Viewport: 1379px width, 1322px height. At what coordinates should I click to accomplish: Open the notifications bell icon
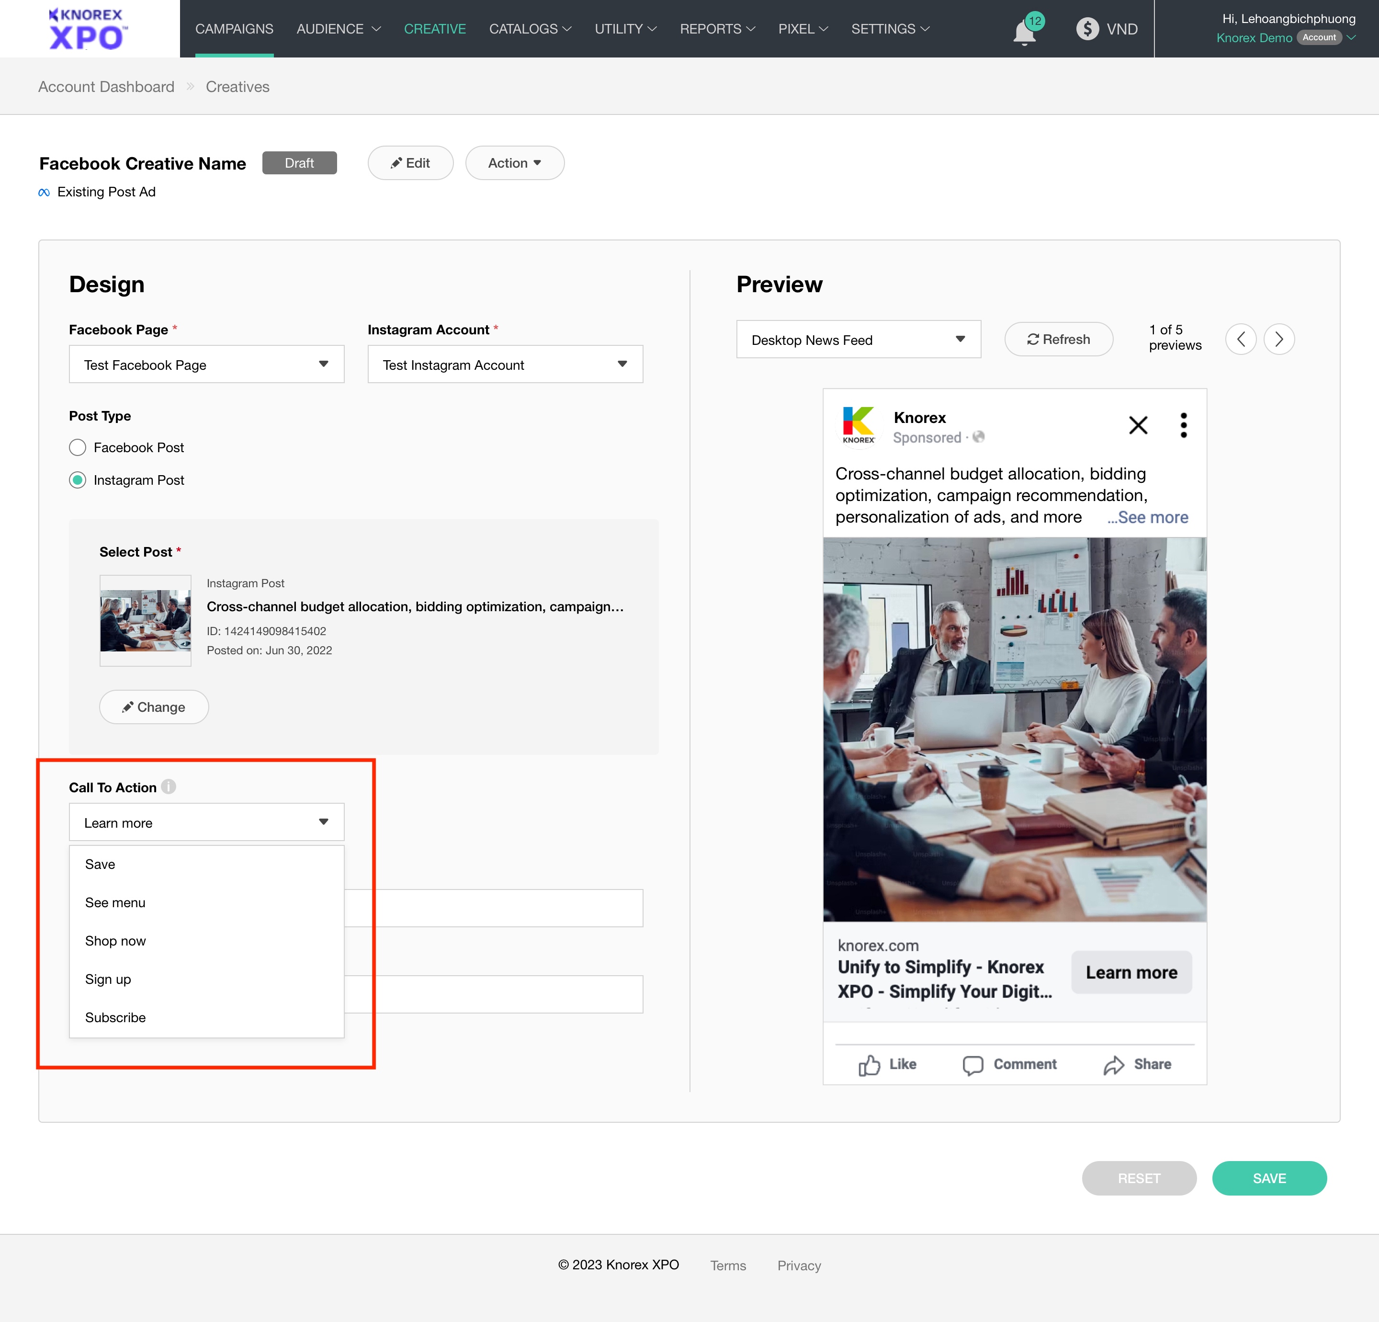point(1024,31)
